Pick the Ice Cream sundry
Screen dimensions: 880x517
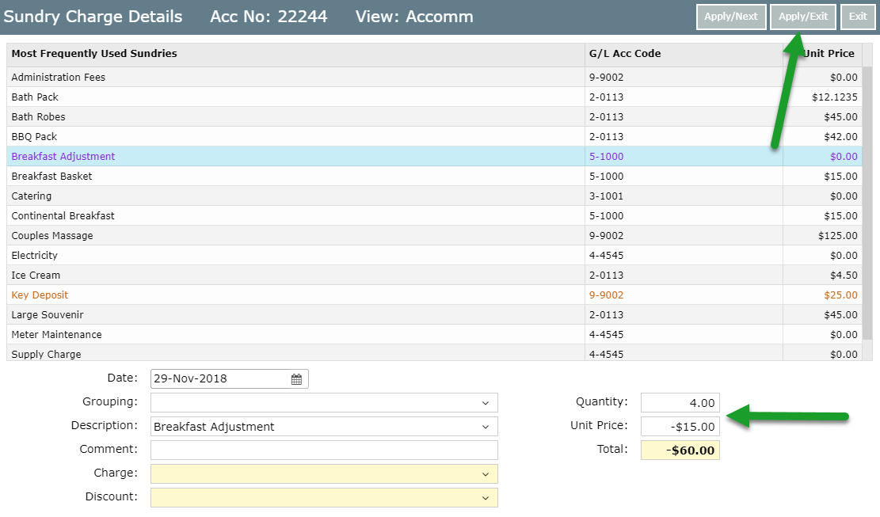(x=434, y=276)
